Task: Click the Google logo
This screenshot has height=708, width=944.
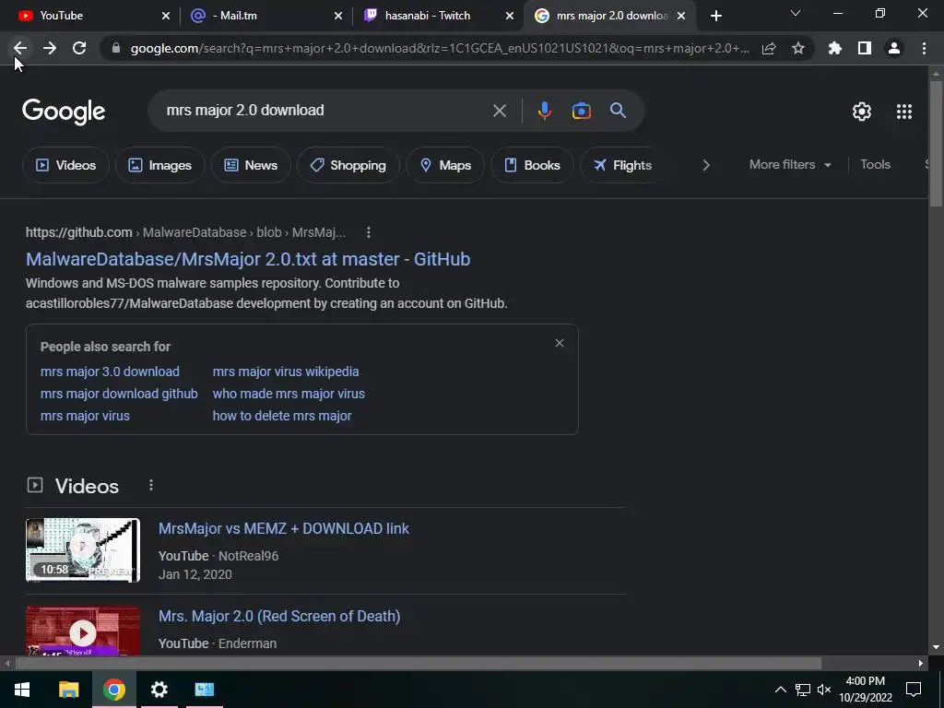Action: coord(64,112)
